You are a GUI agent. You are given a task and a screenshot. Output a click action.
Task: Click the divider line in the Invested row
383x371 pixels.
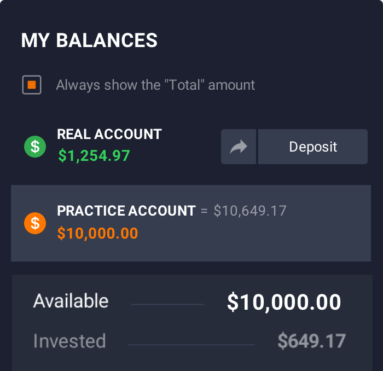point(191,345)
